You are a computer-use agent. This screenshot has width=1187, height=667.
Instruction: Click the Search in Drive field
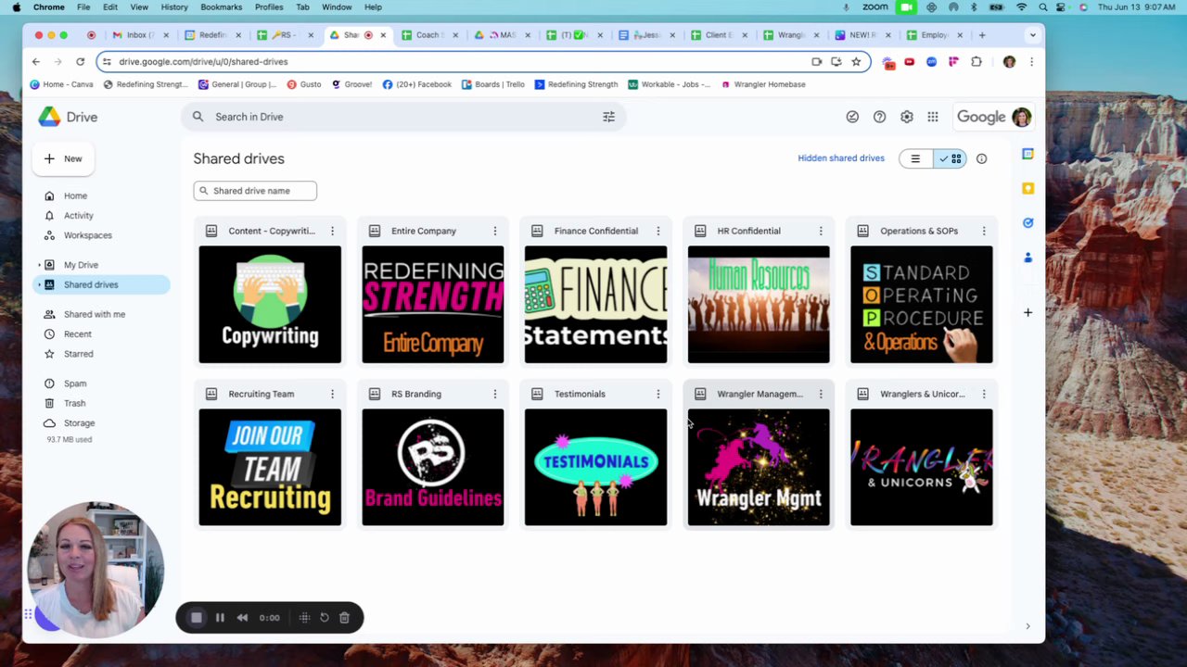[x=403, y=117]
